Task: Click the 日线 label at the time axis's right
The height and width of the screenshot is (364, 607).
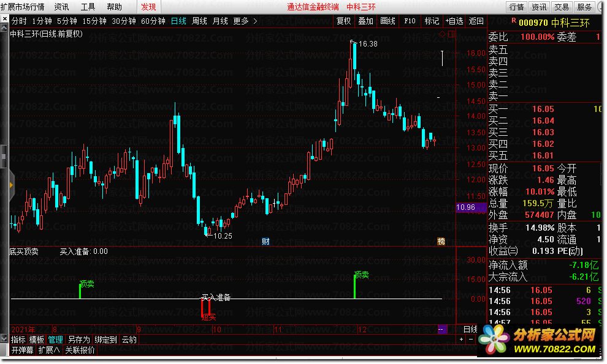Action: tap(471, 329)
